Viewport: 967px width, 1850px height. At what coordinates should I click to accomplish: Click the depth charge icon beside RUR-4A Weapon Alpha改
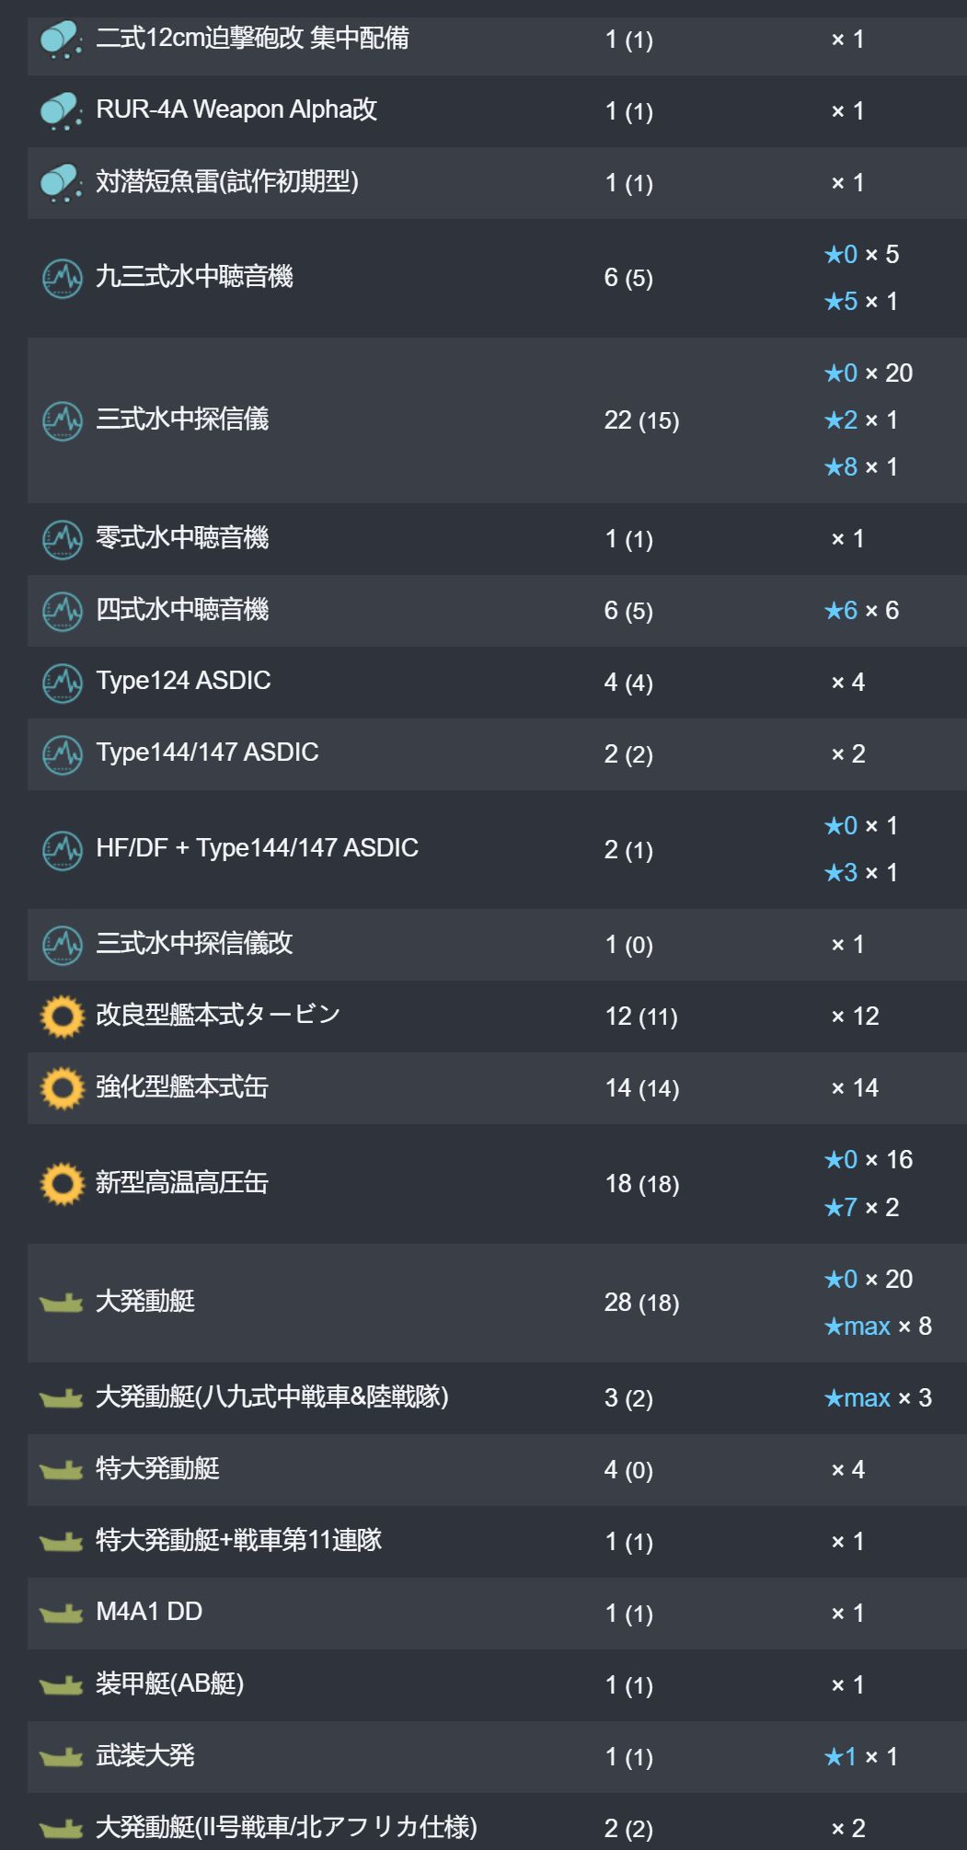(x=62, y=111)
